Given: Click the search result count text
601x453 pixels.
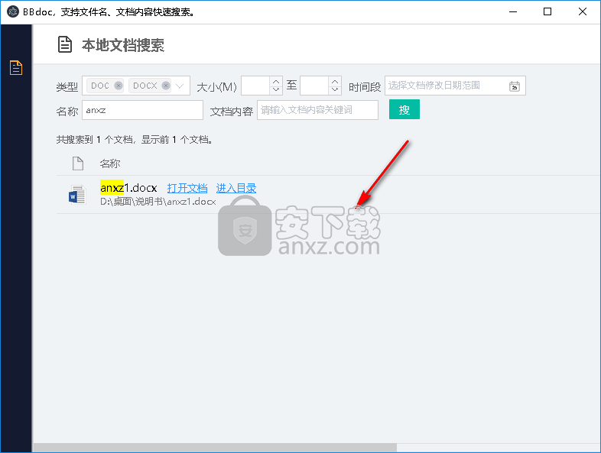Looking at the screenshot, I should tap(134, 139).
